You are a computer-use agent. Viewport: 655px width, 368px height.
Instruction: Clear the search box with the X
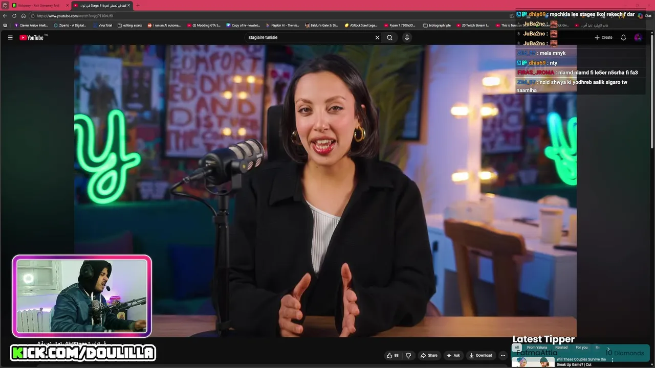pos(377,37)
